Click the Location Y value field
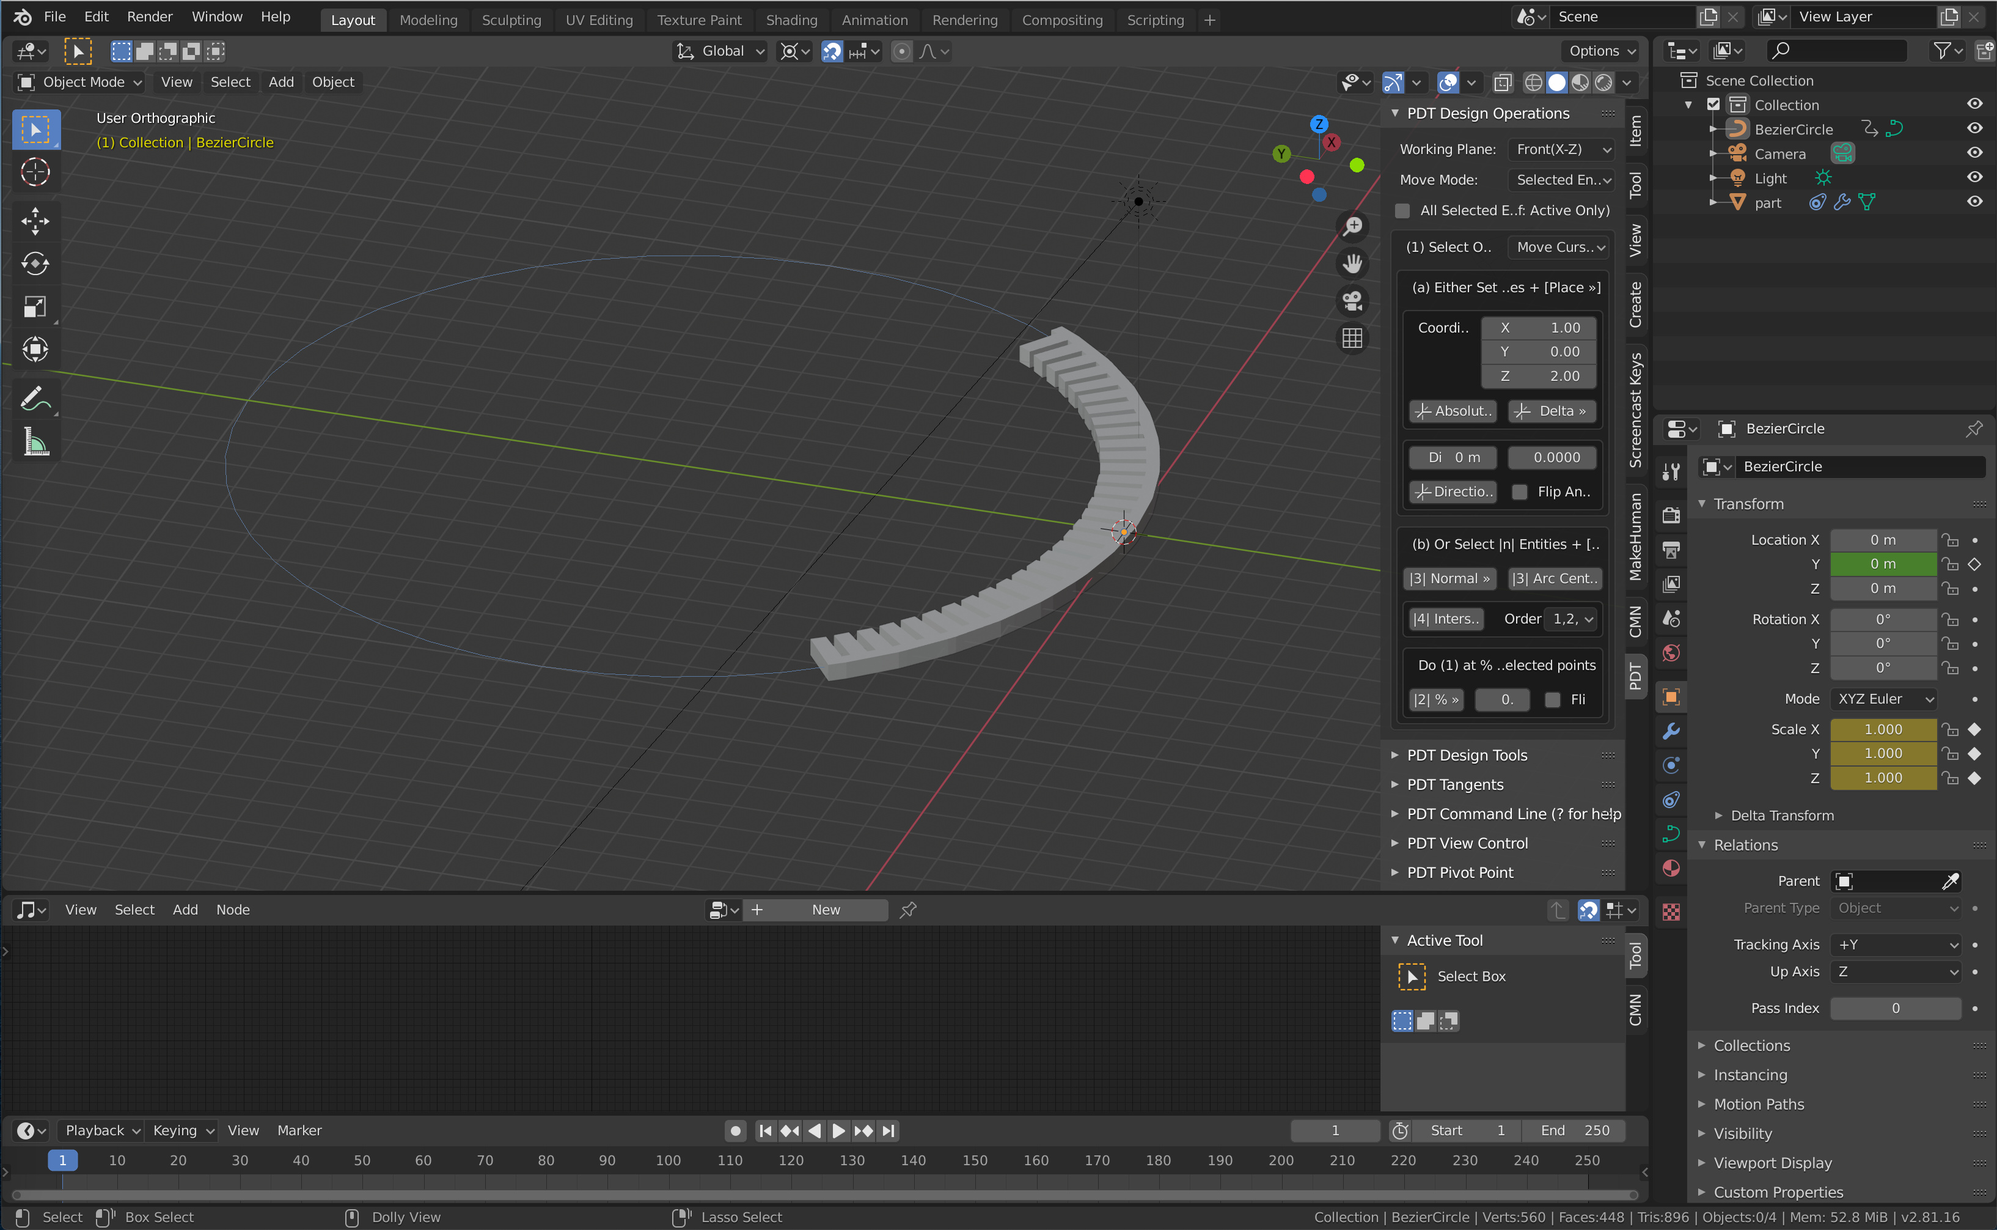This screenshot has height=1230, width=1997. click(x=1883, y=564)
